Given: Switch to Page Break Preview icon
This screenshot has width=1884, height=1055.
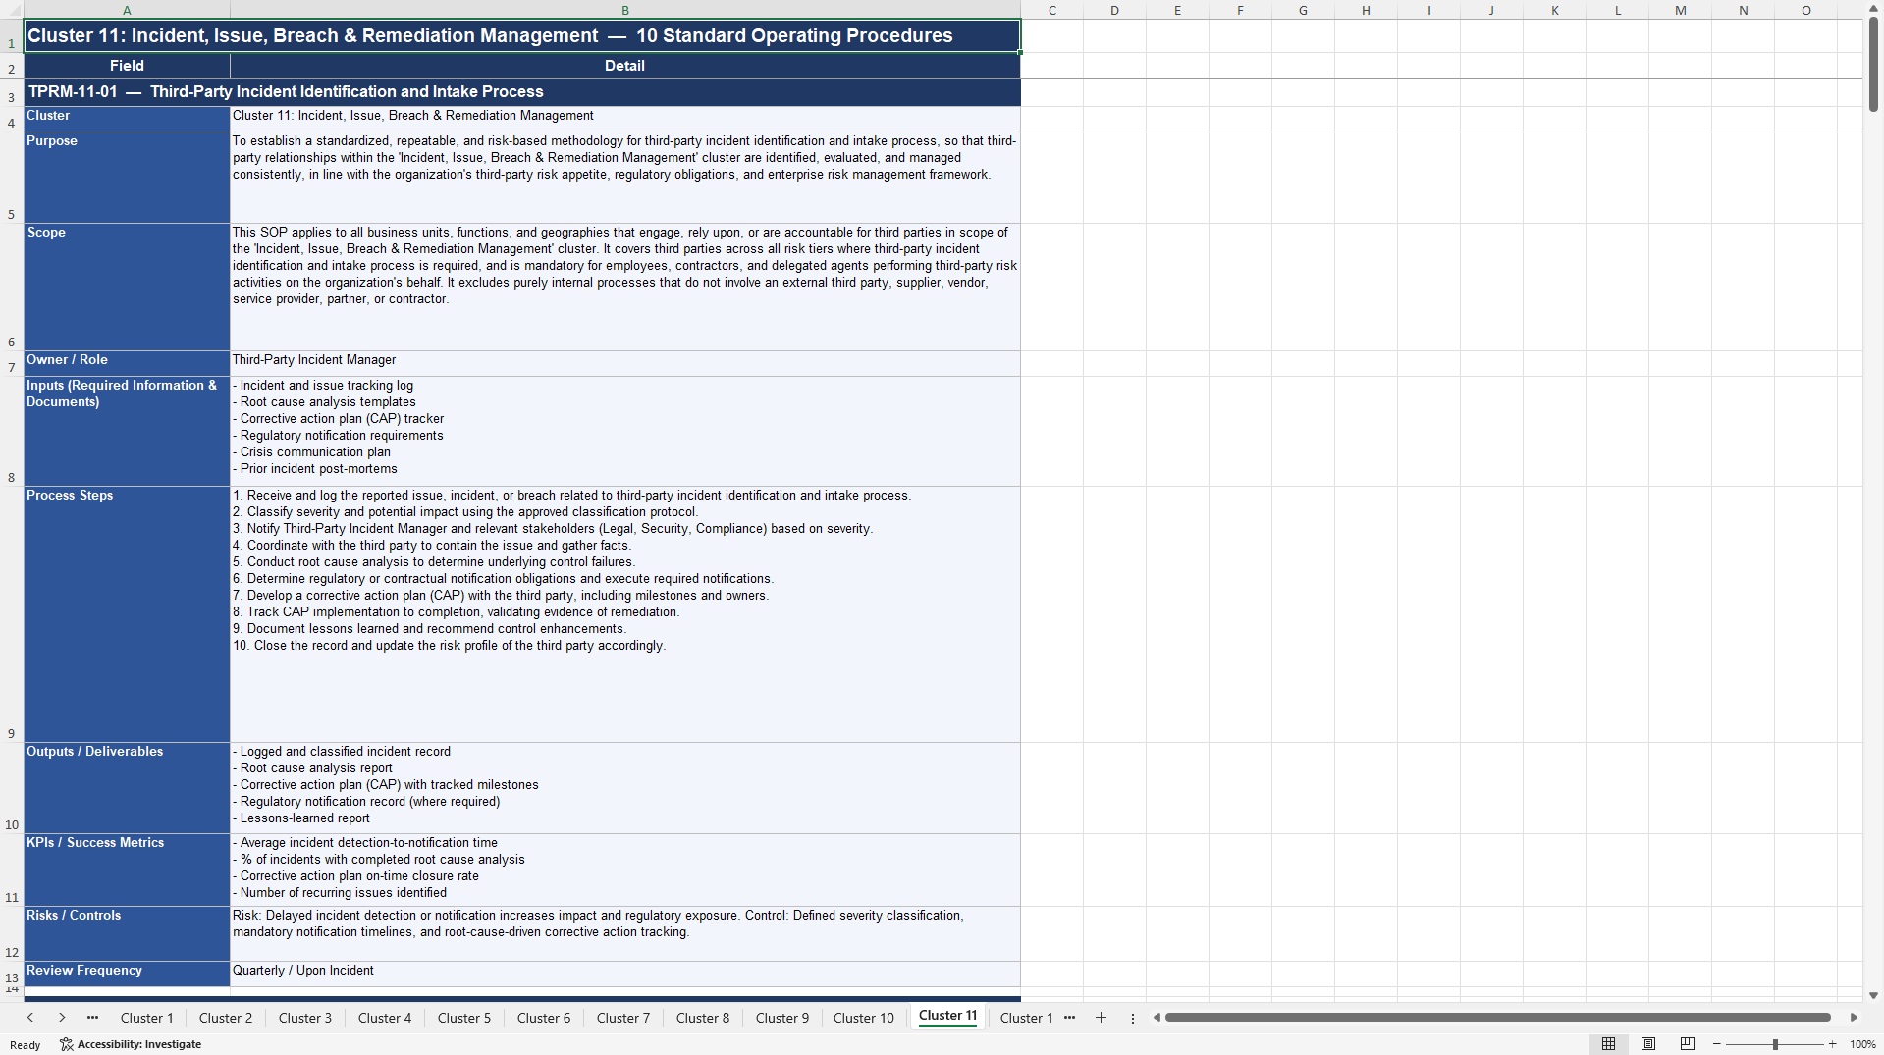Looking at the screenshot, I should (1688, 1044).
